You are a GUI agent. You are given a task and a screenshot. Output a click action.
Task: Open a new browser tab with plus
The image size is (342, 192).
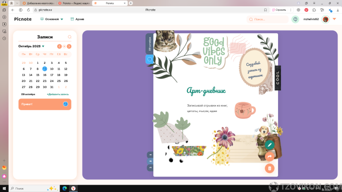[x=130, y=3]
